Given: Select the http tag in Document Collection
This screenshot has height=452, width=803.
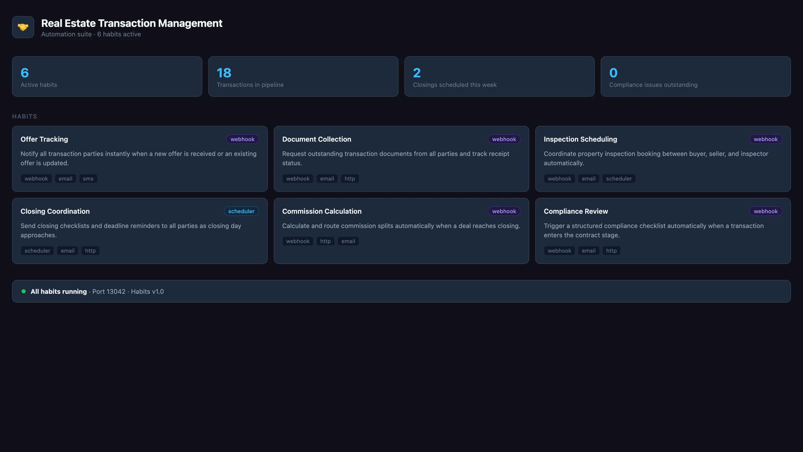Looking at the screenshot, I should [350, 179].
